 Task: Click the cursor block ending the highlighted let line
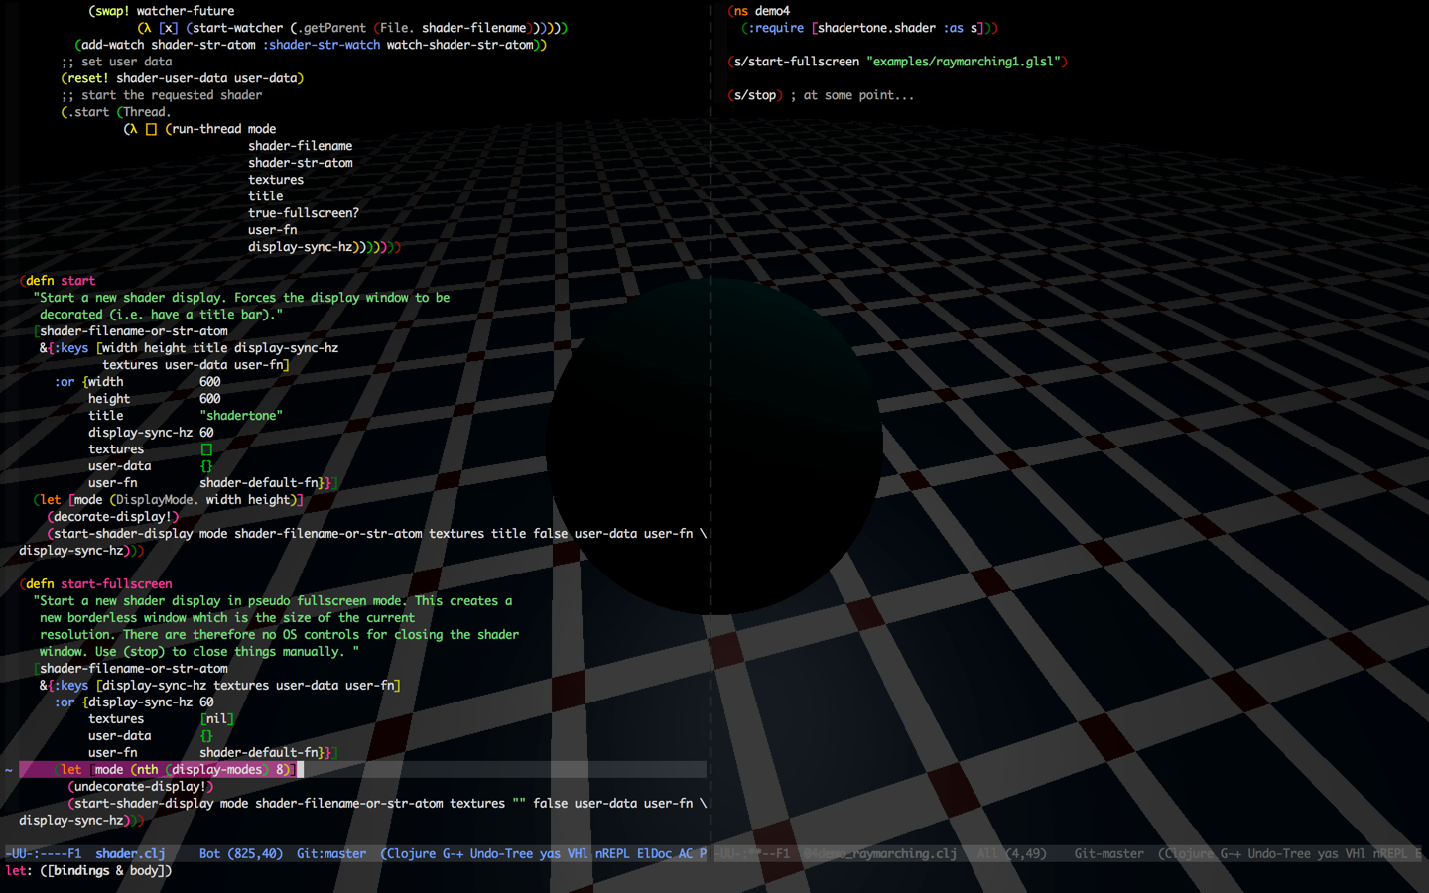[x=300, y=770]
